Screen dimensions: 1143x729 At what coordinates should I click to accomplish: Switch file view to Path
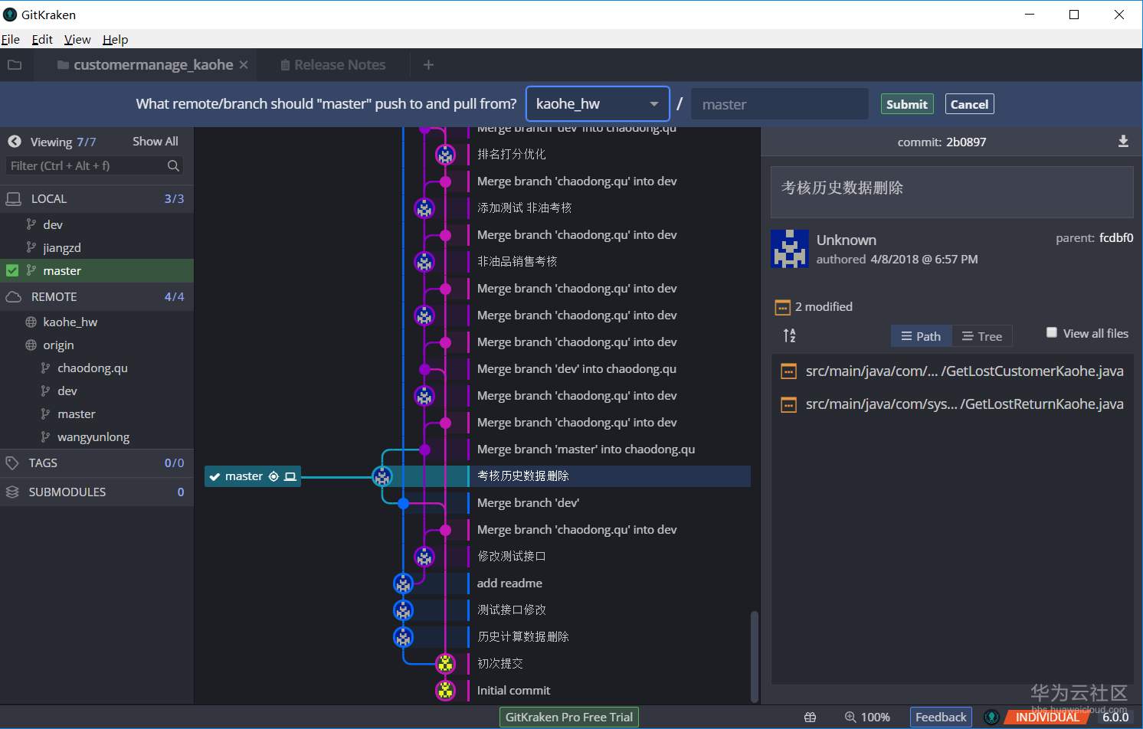(x=921, y=336)
